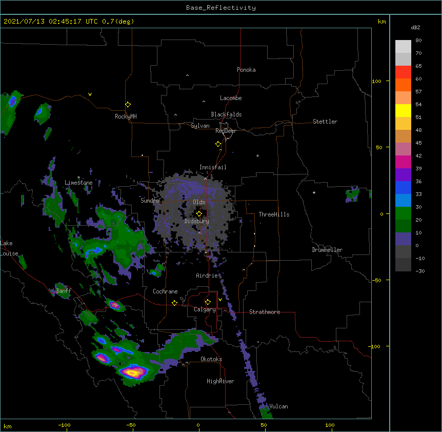442x432 pixels.
Task: Click the Base_Reflectivity title text
Action: (x=221, y=8)
